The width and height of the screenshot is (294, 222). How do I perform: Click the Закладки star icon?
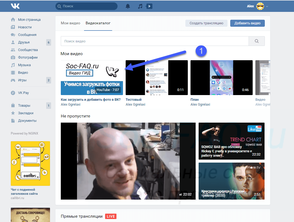point(13,113)
